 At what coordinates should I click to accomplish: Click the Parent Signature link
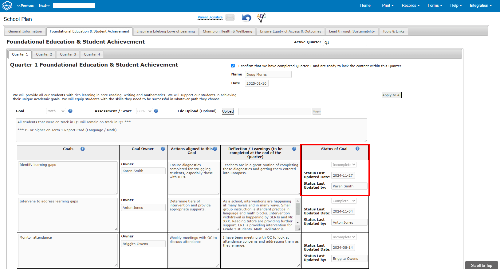[x=210, y=17]
